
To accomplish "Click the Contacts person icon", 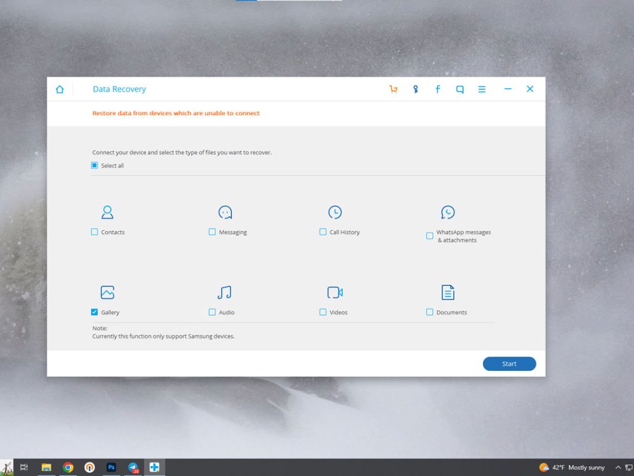I will tap(107, 212).
